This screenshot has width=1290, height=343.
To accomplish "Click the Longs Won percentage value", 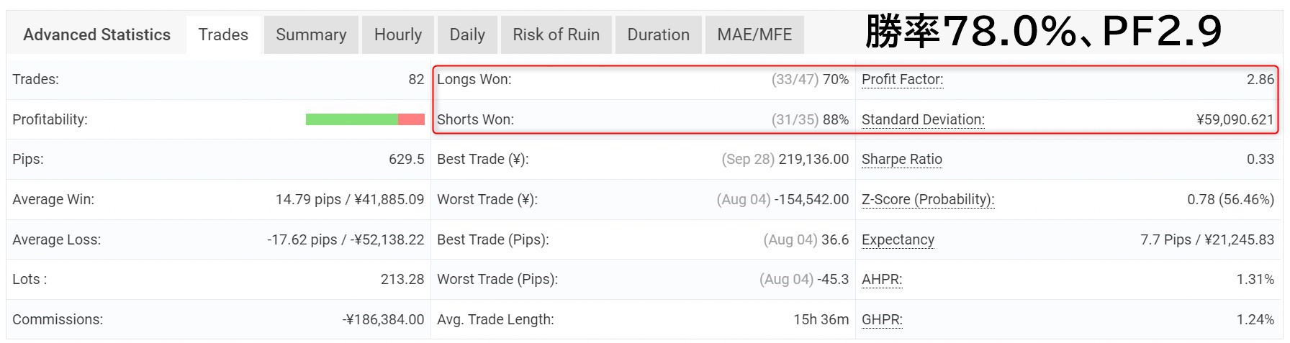I will tap(836, 80).
